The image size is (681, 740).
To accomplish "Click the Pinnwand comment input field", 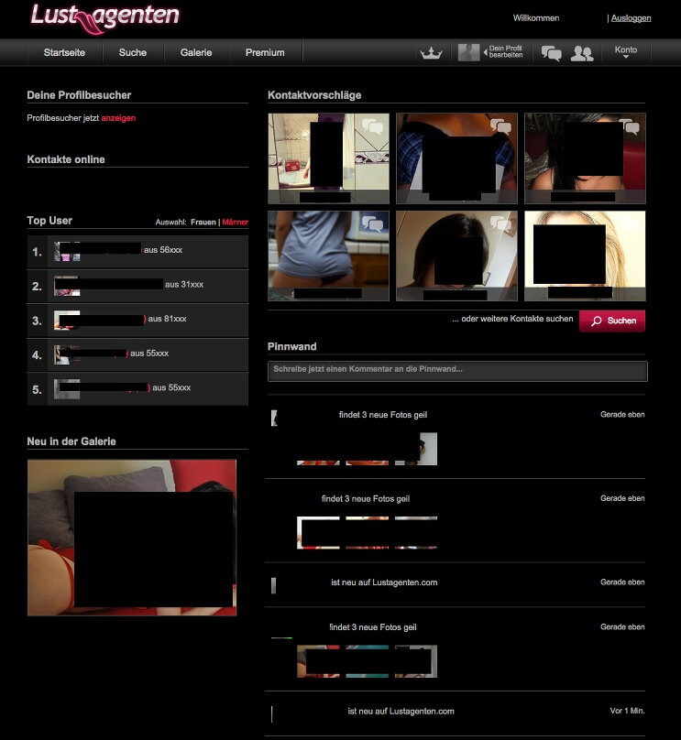I will 457,370.
